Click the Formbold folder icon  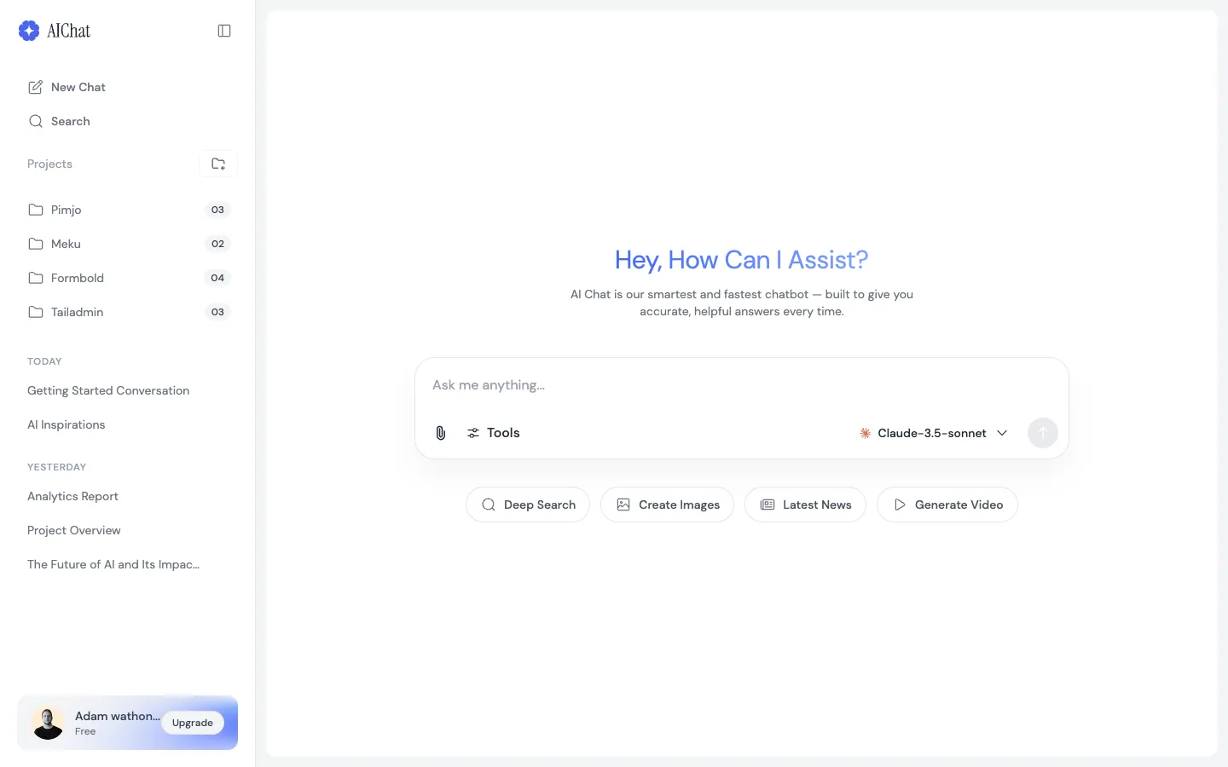[36, 278]
